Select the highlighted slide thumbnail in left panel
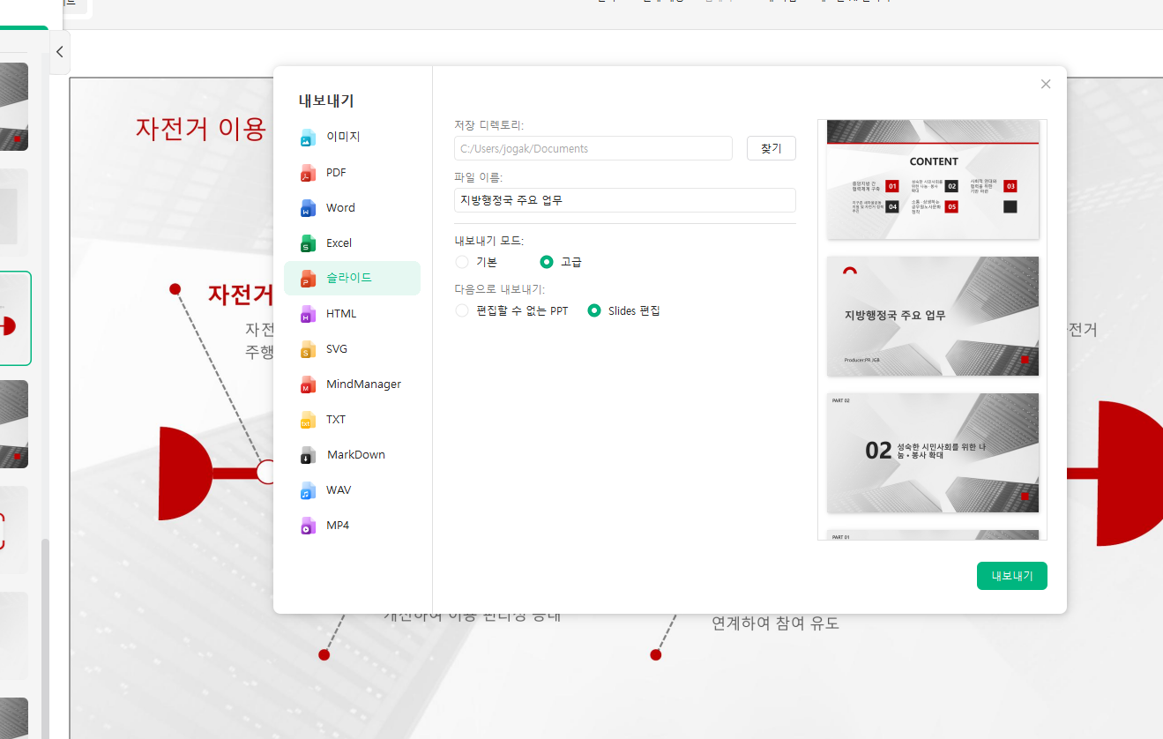This screenshot has width=1163, height=739. [15, 318]
